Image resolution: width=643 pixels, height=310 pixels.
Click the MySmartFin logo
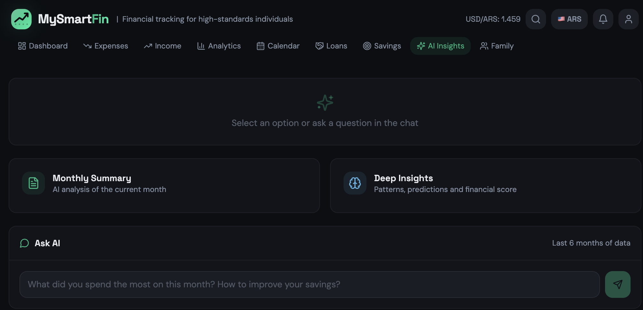point(21,19)
